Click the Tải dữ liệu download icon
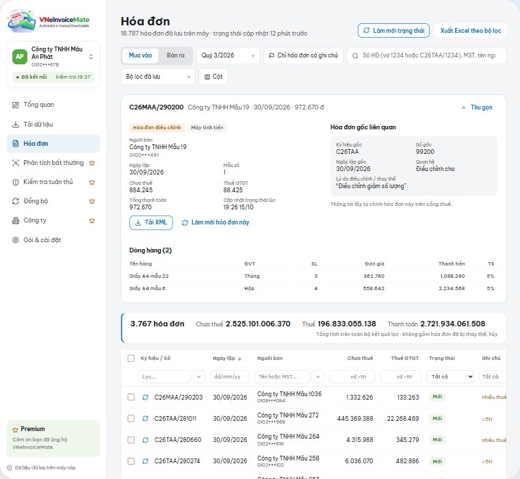Image resolution: width=520 pixels, height=479 pixels. click(x=16, y=125)
